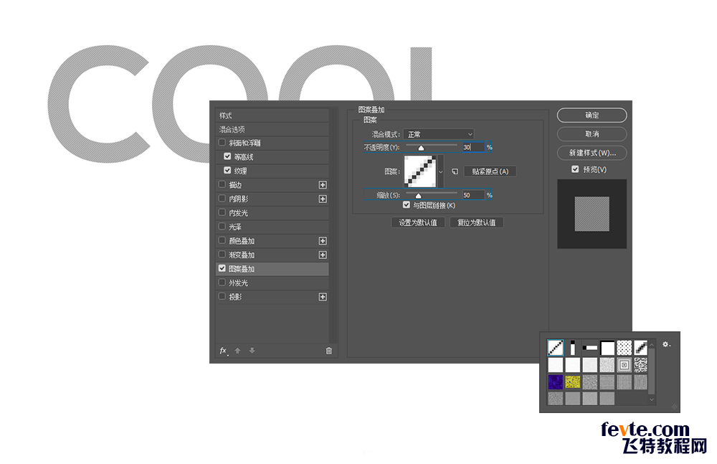Click the trash icon to delete effect
This screenshot has height=464, width=717.
(329, 351)
